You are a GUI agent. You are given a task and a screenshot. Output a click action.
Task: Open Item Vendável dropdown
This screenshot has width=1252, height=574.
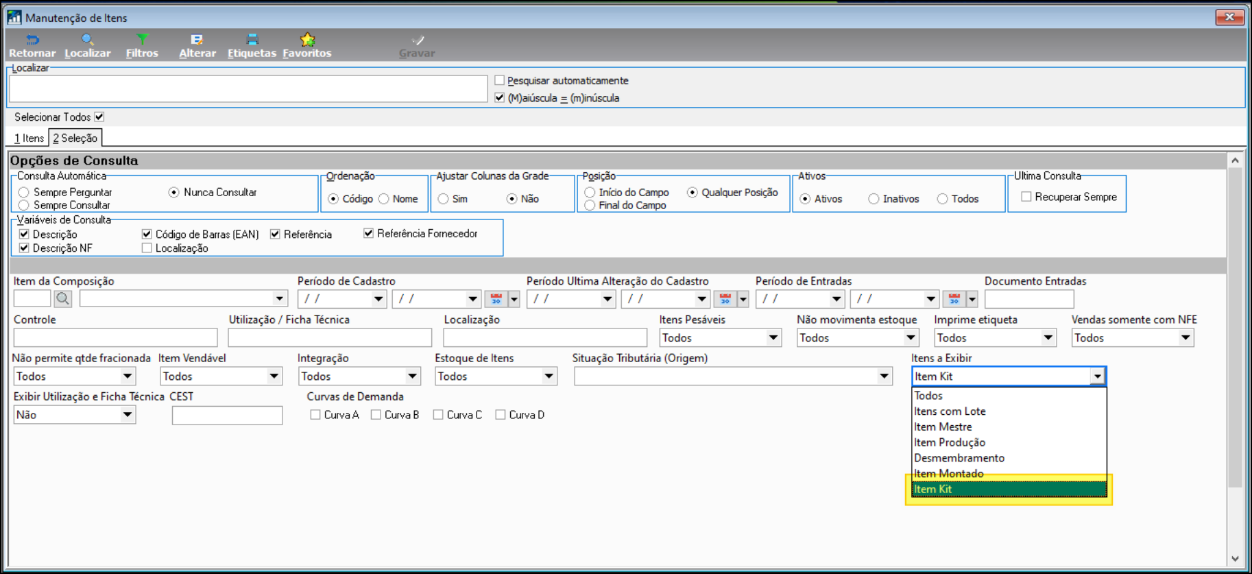click(x=274, y=376)
